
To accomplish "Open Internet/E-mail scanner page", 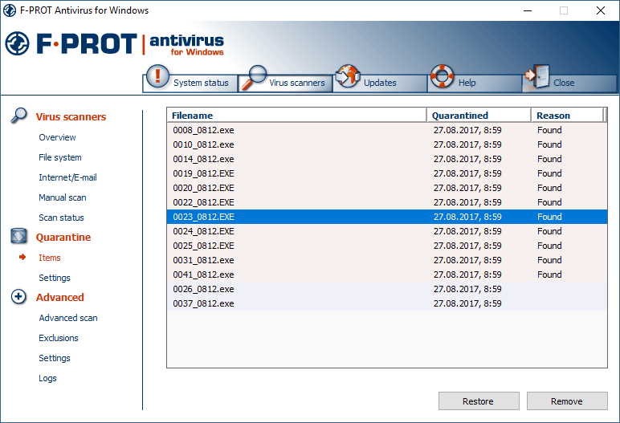I will (x=67, y=177).
